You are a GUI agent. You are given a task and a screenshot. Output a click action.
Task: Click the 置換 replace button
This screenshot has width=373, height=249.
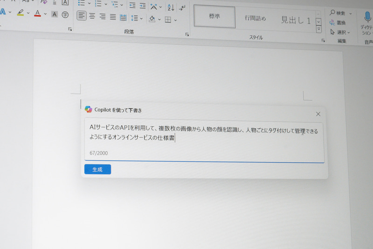point(337,22)
